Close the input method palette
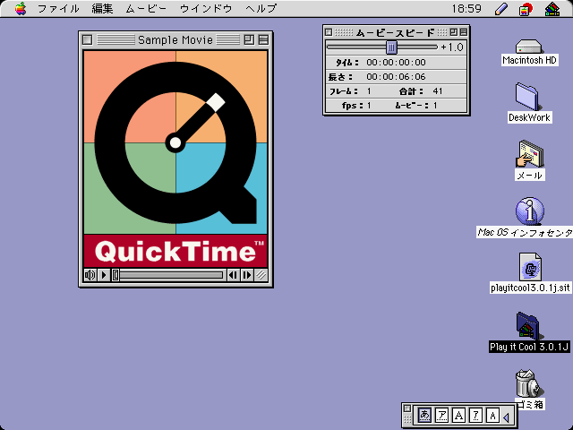The width and height of the screenshot is (573, 430). coord(407,408)
